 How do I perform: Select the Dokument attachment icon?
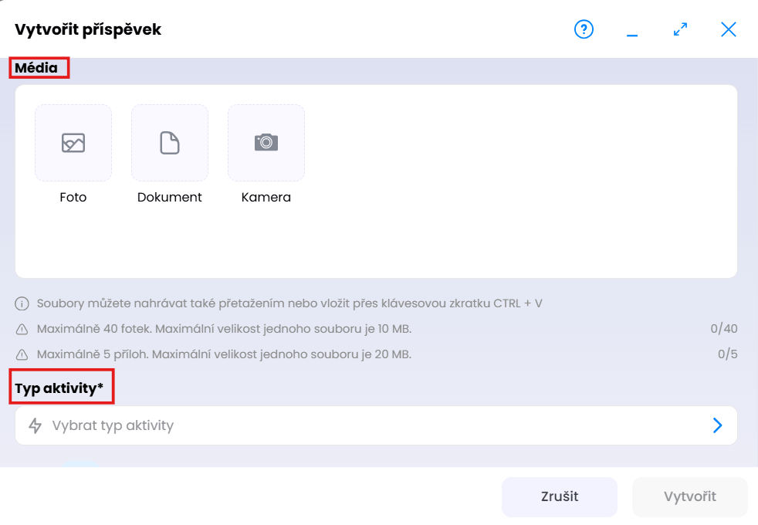pos(170,143)
